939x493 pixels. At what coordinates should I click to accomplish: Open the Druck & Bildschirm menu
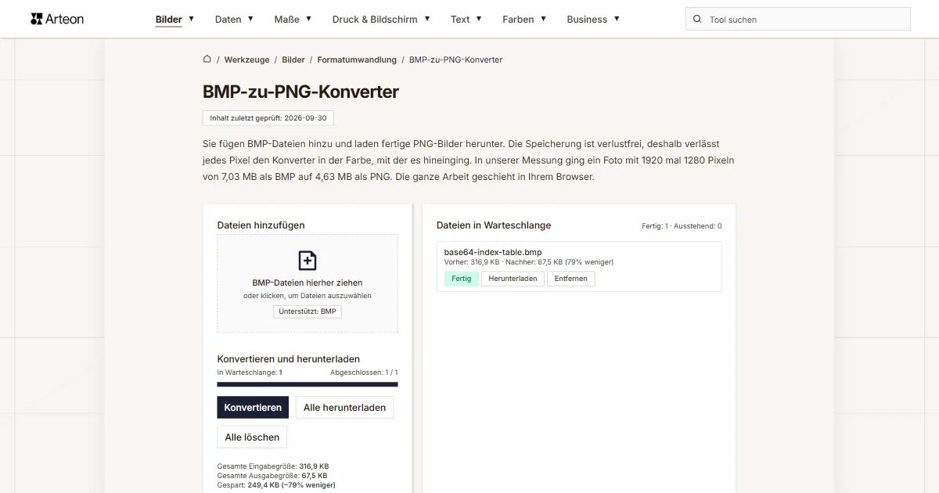point(381,20)
